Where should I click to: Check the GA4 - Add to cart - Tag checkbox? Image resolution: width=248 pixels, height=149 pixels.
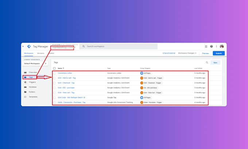54,78
